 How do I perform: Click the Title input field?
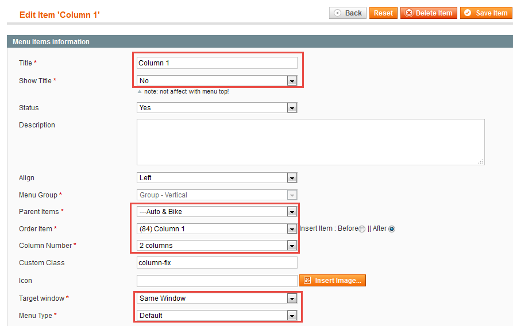click(x=217, y=63)
